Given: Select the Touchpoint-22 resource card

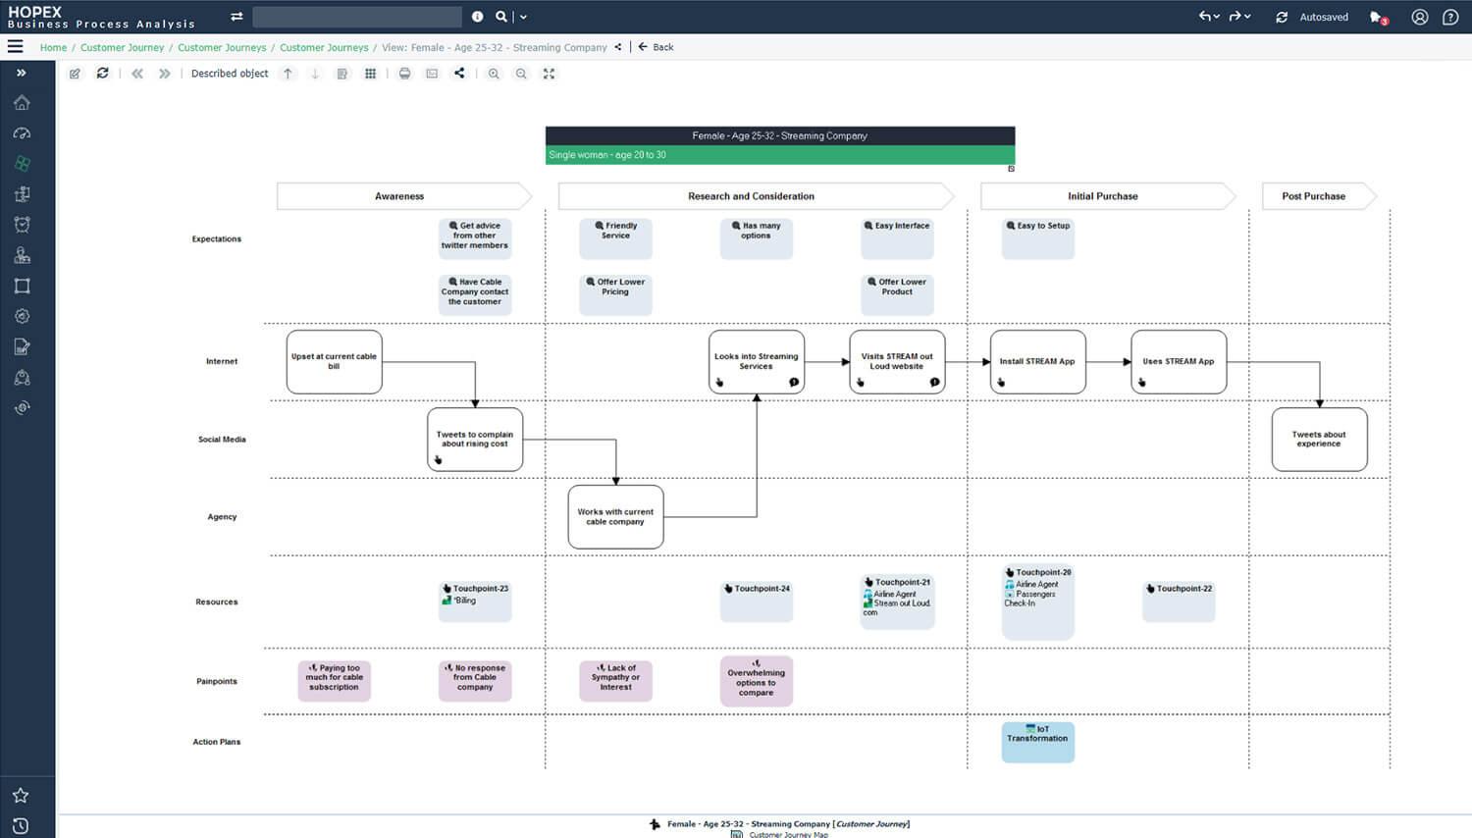Looking at the screenshot, I should (x=1179, y=601).
